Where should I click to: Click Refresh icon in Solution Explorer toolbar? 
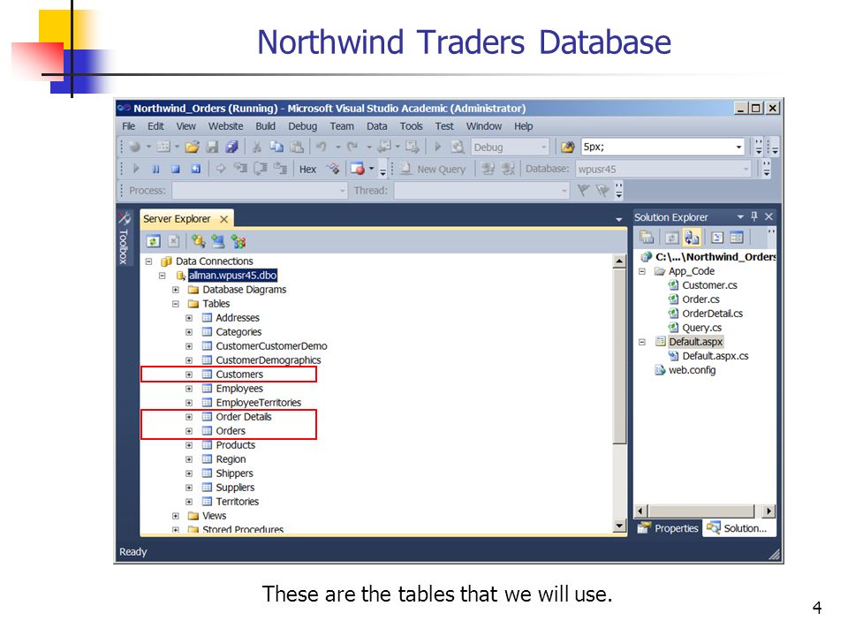(671, 238)
